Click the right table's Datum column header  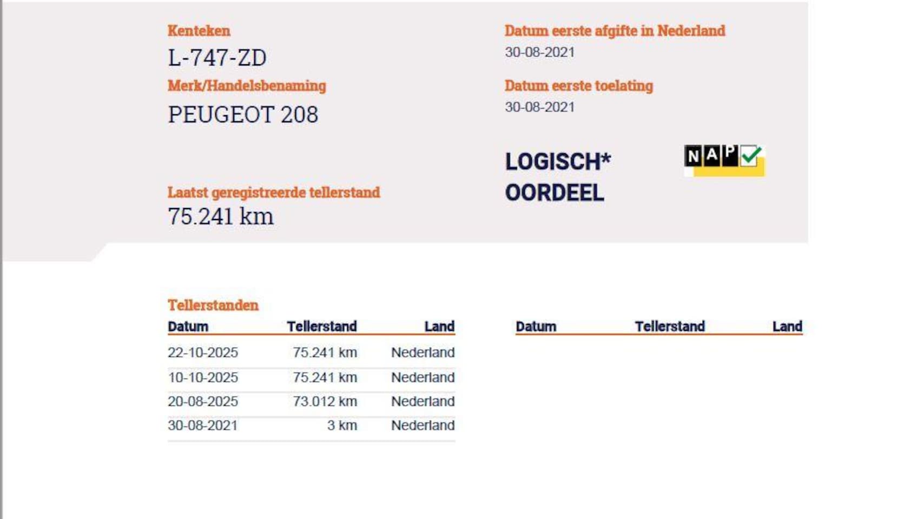[536, 327]
